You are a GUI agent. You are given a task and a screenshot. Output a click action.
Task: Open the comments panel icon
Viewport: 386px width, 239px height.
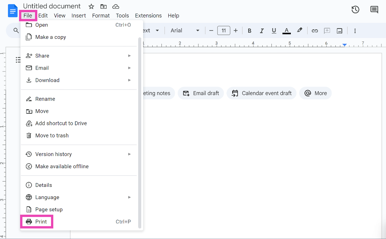pyautogui.click(x=374, y=10)
